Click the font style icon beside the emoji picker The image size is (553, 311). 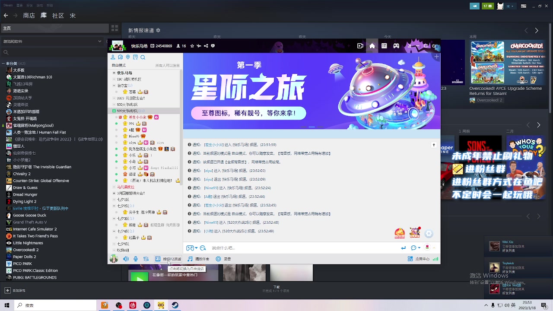pyautogui.click(x=203, y=248)
